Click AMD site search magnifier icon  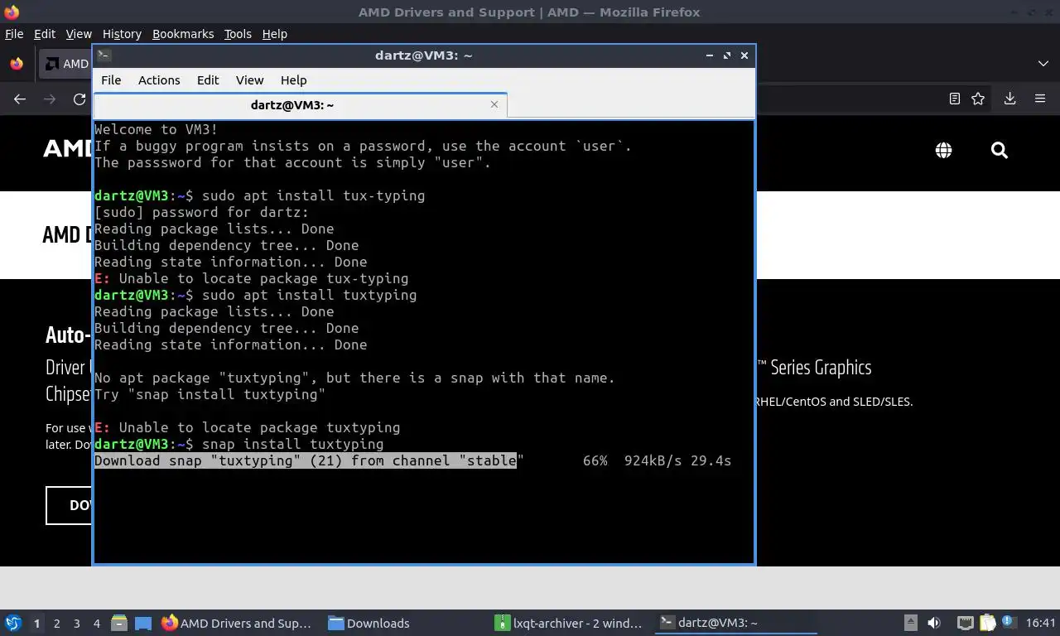(x=1000, y=150)
